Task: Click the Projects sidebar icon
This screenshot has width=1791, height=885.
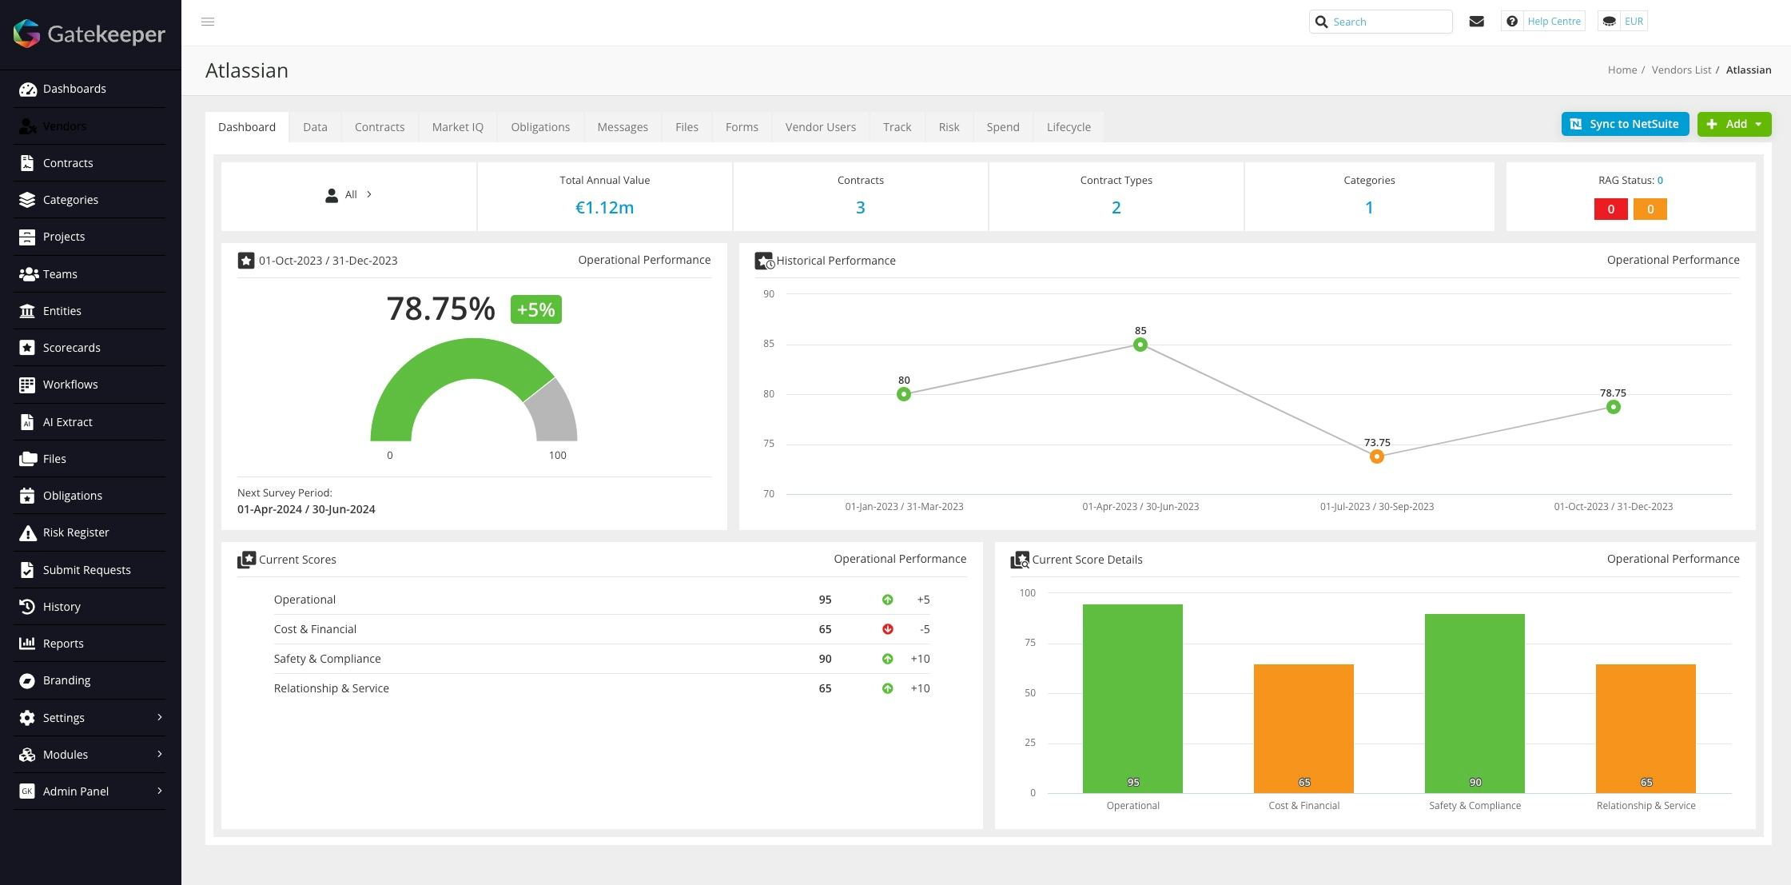Action: tap(27, 237)
